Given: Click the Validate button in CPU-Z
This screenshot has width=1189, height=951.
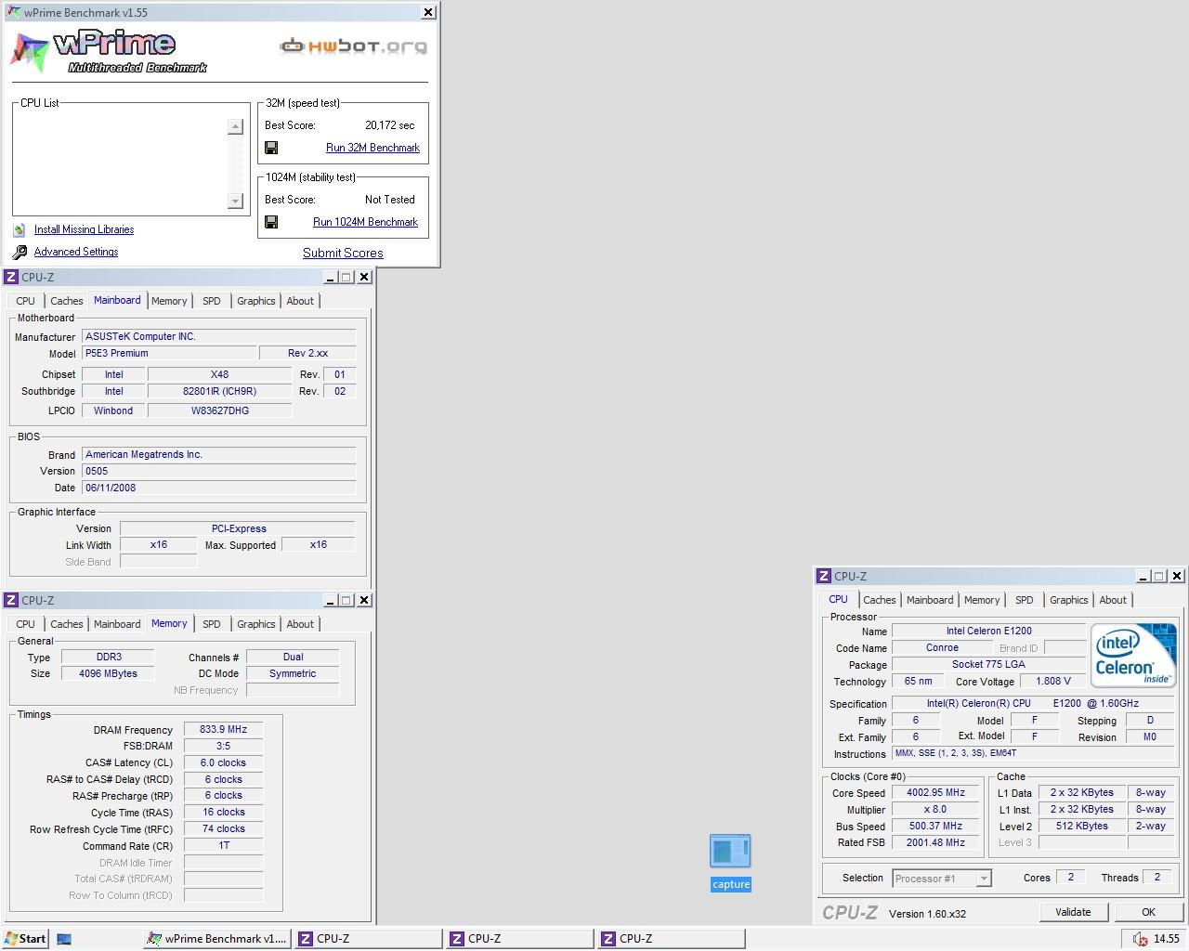Looking at the screenshot, I should 1073,912.
